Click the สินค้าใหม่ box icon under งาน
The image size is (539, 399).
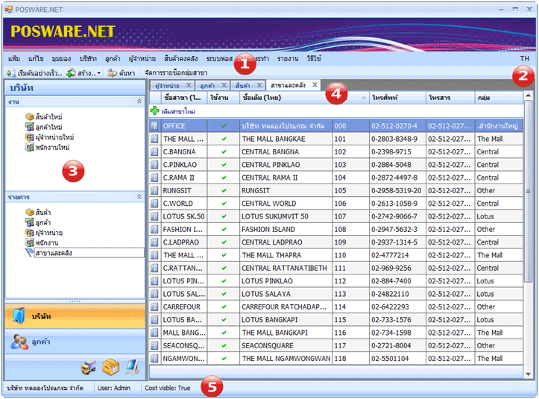pos(29,117)
